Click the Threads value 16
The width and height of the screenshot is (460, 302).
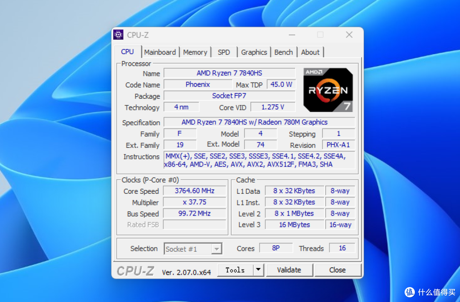[x=342, y=248]
